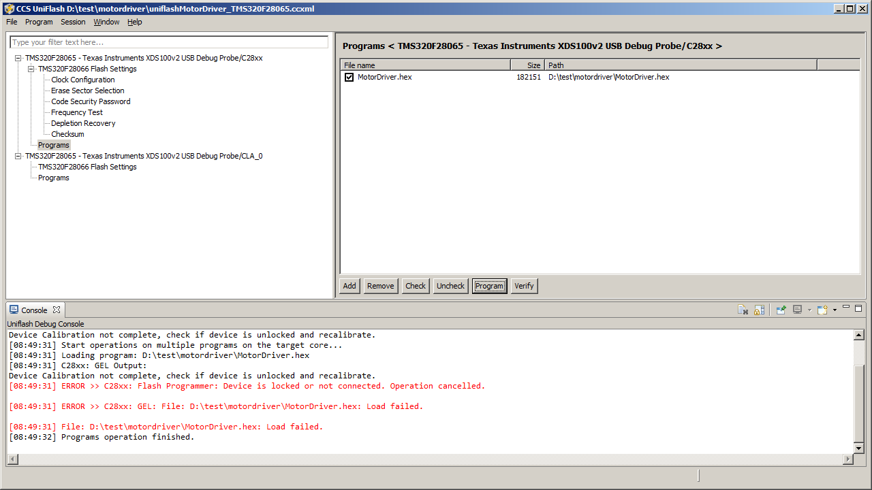The width and height of the screenshot is (872, 490).
Task: Clear the Uniflash Debug Console output
Action: click(743, 310)
